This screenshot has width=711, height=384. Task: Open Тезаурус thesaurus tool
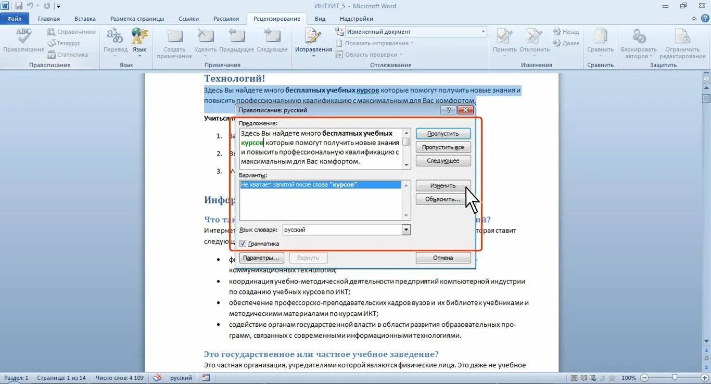(64, 43)
